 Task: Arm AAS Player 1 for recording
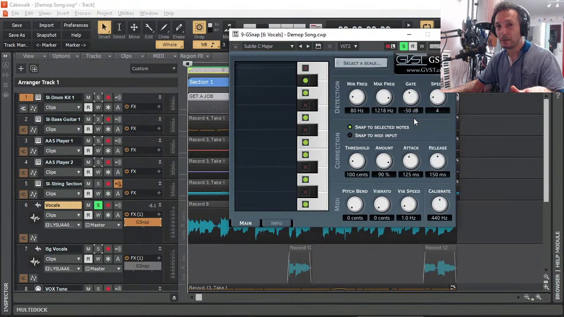click(x=108, y=141)
